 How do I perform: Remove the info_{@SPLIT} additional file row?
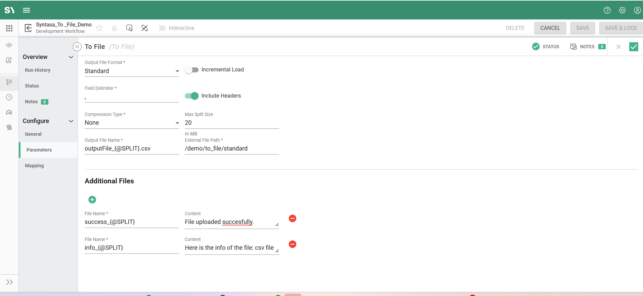click(x=293, y=244)
